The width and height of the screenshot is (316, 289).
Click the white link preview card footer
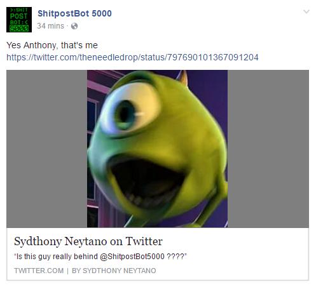click(158, 254)
